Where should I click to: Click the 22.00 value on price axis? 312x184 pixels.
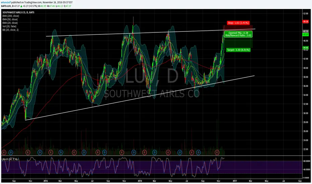(x=306, y=149)
